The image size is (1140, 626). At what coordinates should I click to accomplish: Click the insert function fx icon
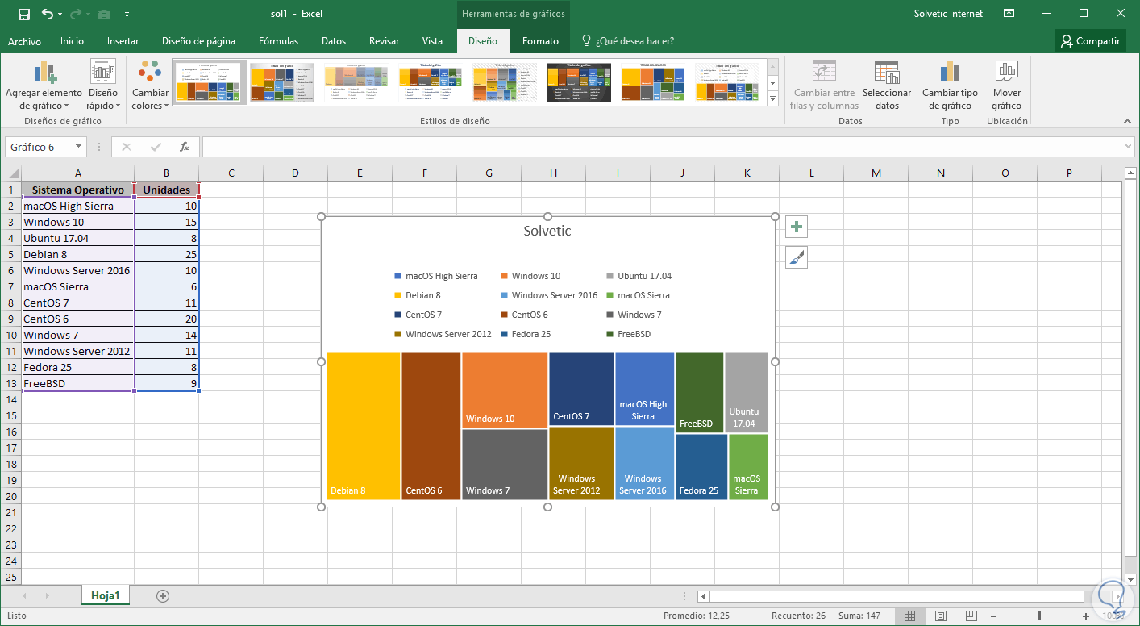tap(185, 147)
